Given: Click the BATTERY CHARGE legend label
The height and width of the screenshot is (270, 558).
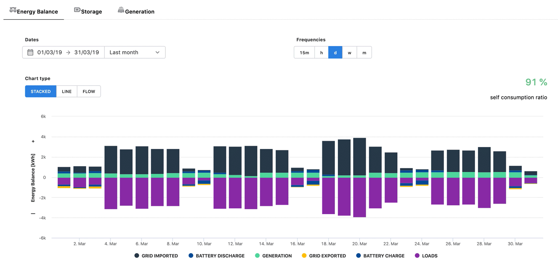Looking at the screenshot, I should click(x=384, y=256).
